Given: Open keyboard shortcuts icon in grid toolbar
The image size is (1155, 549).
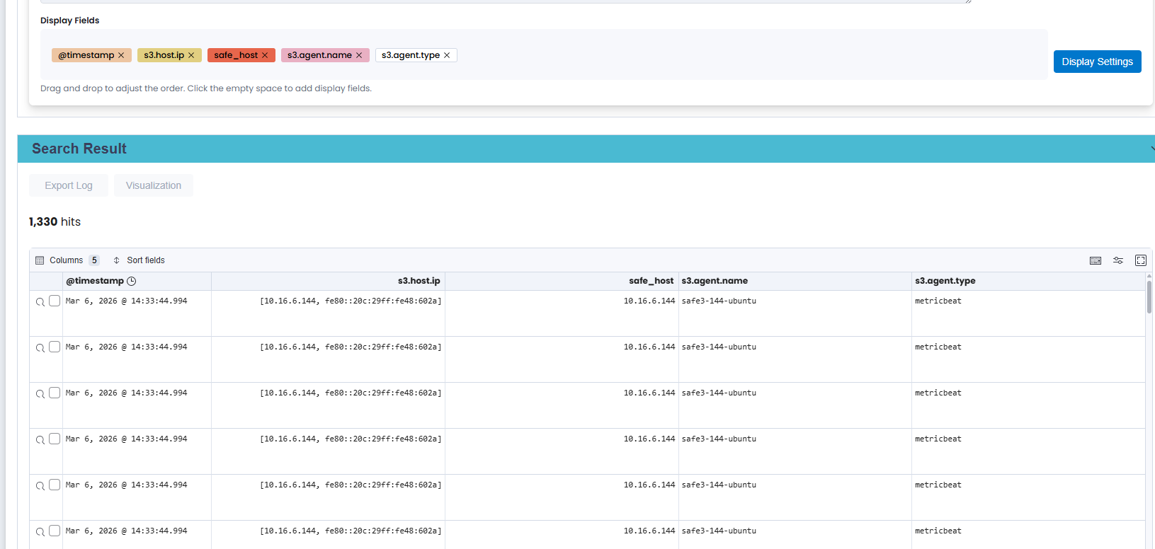Looking at the screenshot, I should 1096,260.
